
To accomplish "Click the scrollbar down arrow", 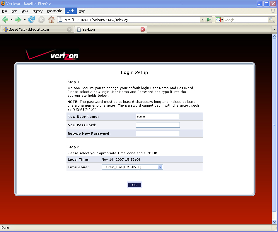I will 274,222.
